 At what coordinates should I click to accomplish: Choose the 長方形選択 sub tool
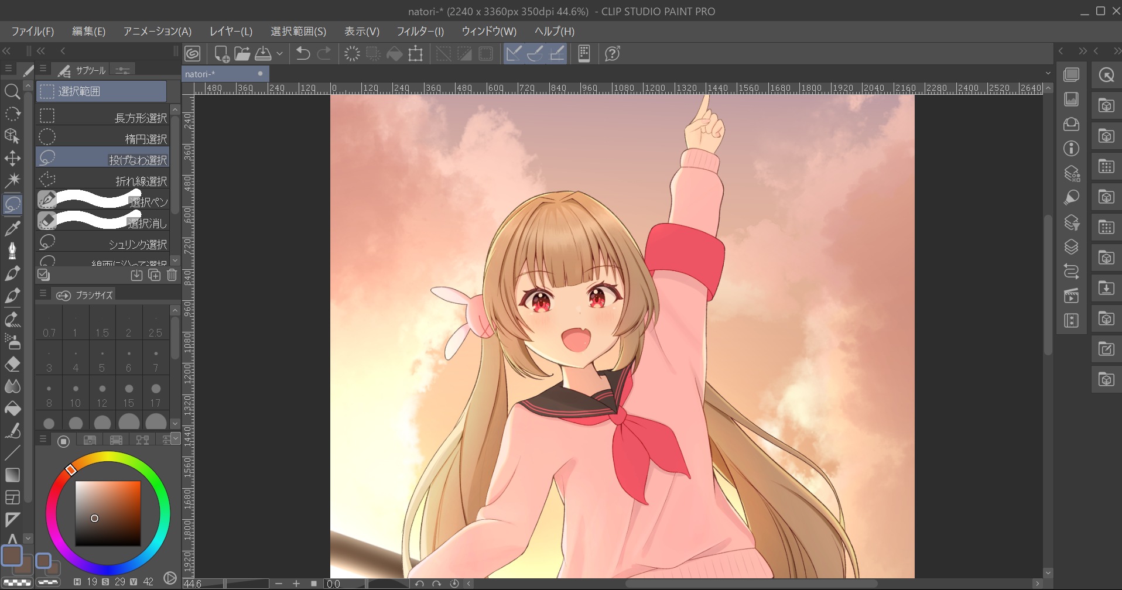[x=103, y=118]
